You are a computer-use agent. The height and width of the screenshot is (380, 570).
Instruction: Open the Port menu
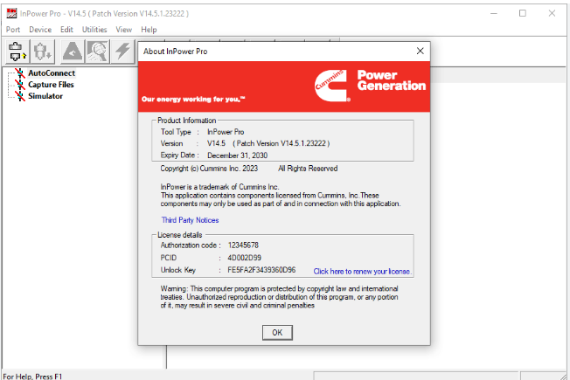[x=13, y=30]
